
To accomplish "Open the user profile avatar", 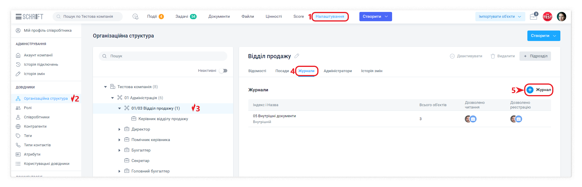I will tap(561, 17).
